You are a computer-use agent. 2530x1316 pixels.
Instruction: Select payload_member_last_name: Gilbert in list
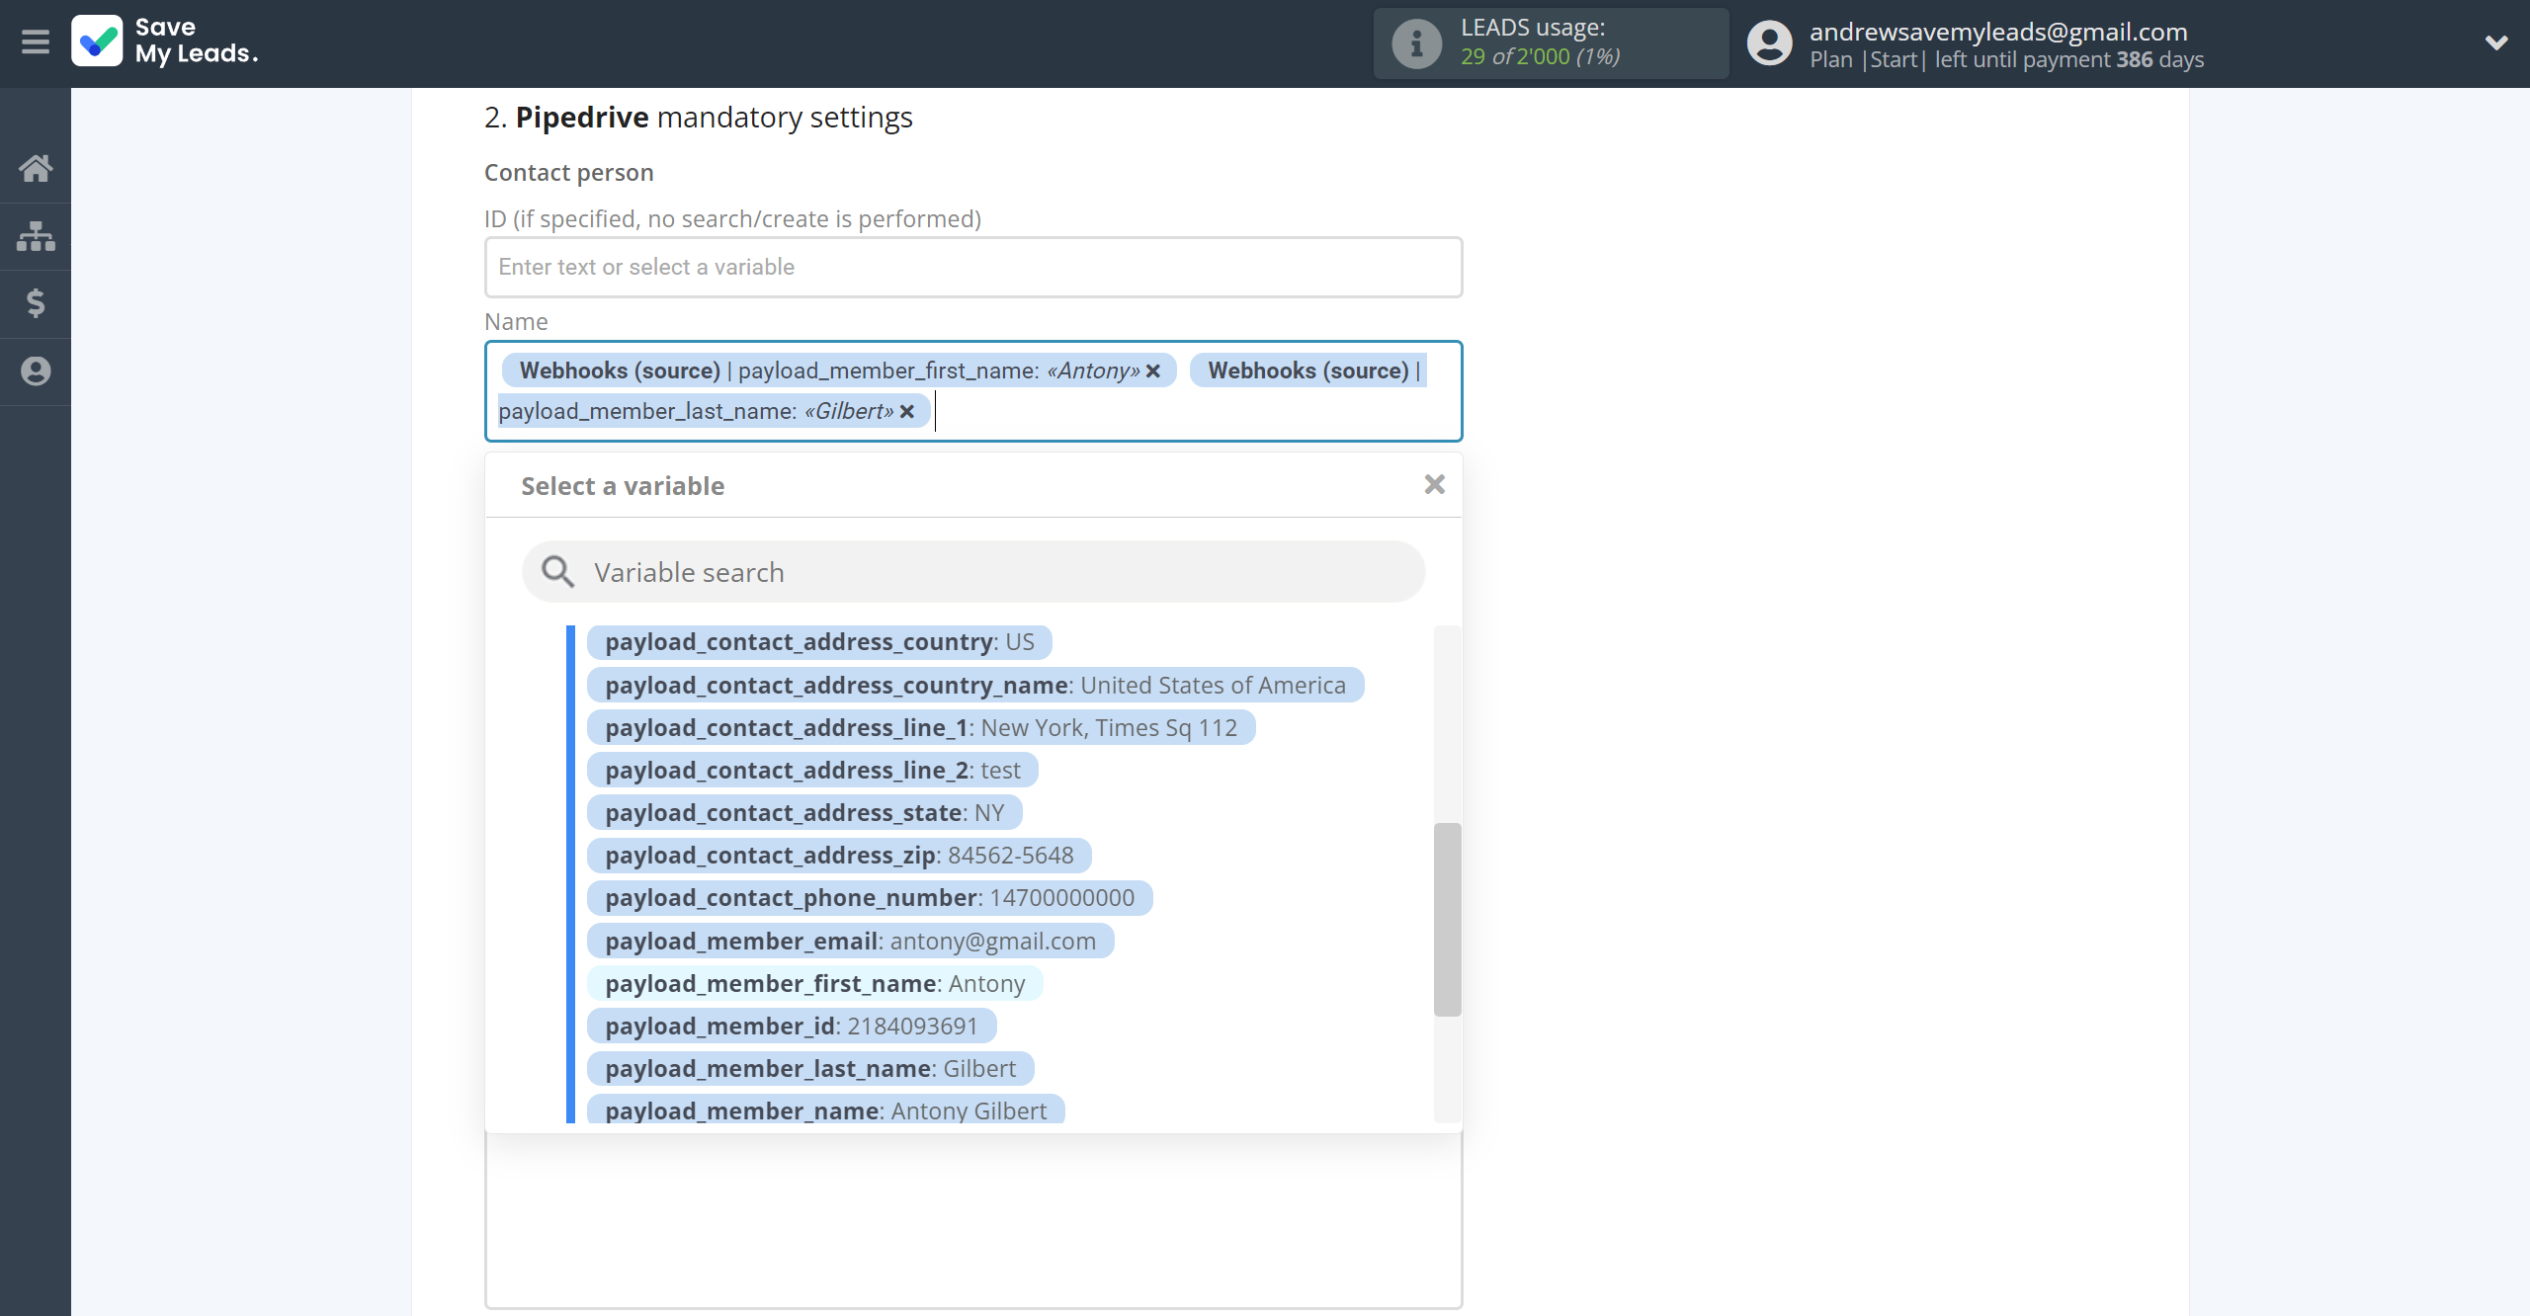(x=810, y=1069)
